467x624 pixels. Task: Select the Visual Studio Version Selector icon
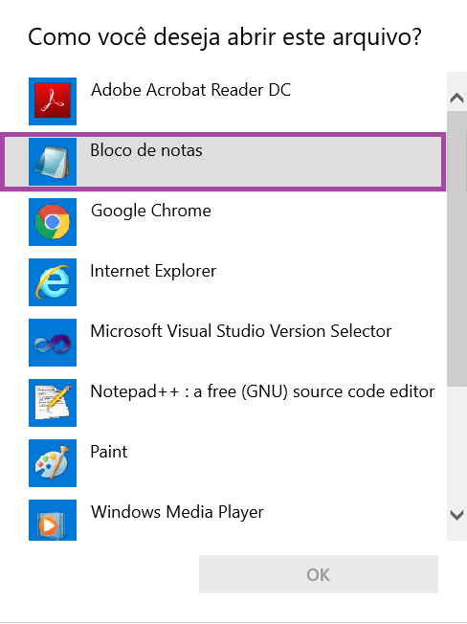[x=53, y=343]
